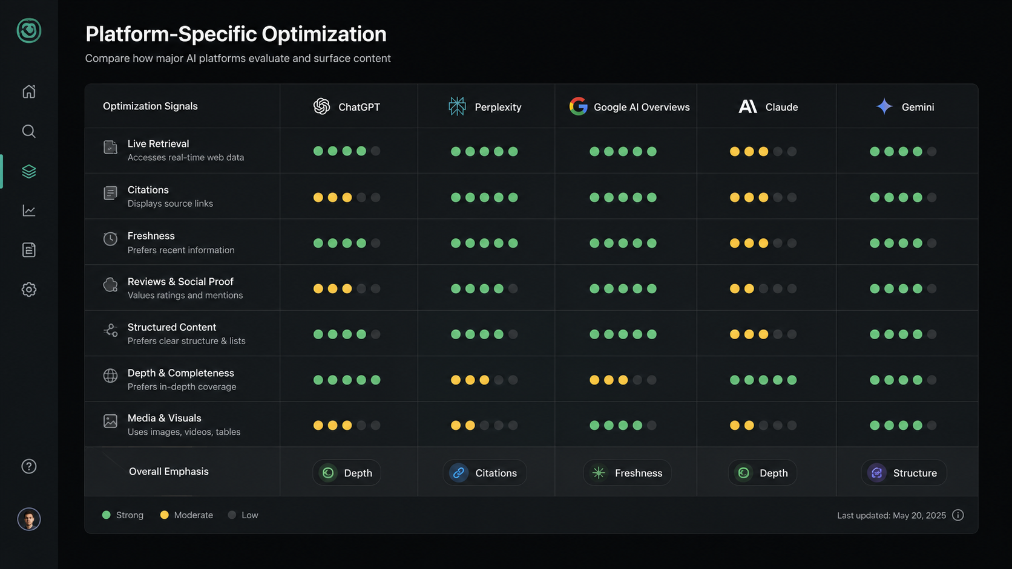Screen dimensions: 1012x569
Task: Select the Google AI Overviews column header
Action: coord(626,106)
